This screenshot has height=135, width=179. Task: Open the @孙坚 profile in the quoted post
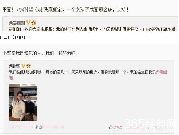tap(14, 66)
